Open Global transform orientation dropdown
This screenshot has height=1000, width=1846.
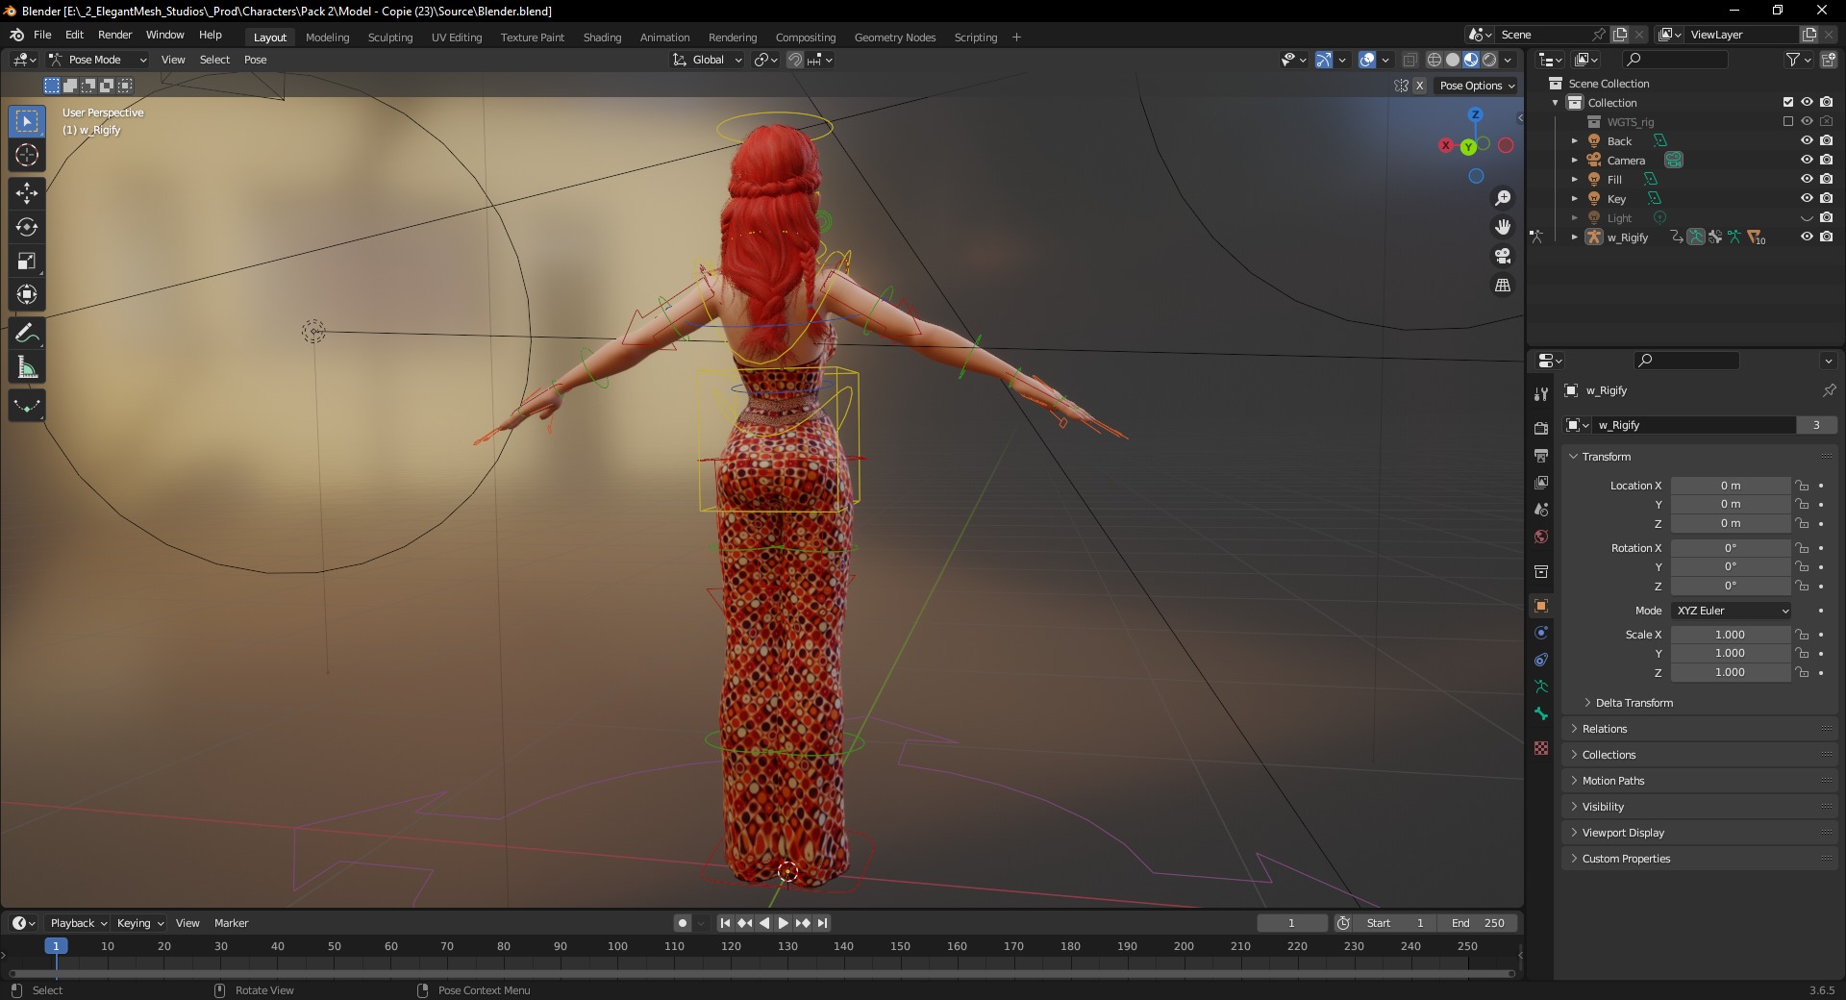click(708, 60)
